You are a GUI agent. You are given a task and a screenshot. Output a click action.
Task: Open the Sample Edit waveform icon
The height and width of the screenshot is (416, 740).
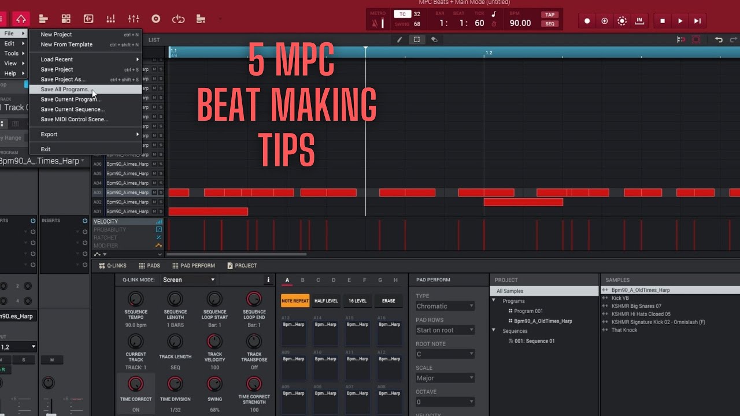(88, 20)
